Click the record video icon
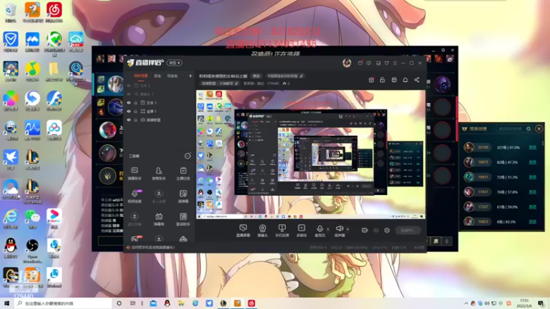 point(364,230)
